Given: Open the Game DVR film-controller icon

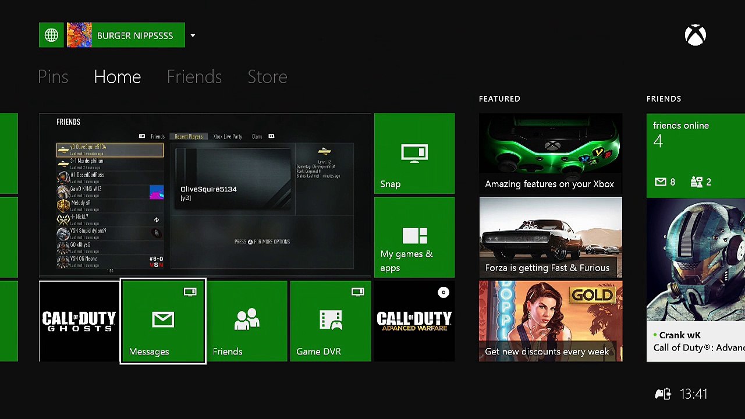Looking at the screenshot, I should (331, 319).
